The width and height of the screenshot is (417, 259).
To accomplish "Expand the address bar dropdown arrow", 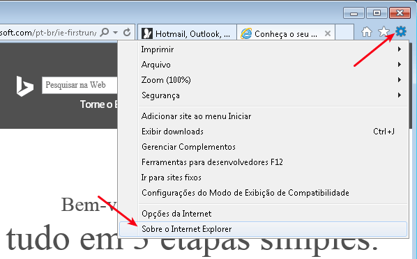I will coord(116,33).
